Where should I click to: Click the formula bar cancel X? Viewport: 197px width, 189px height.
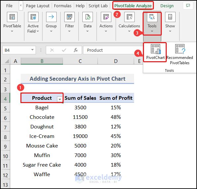52,50
